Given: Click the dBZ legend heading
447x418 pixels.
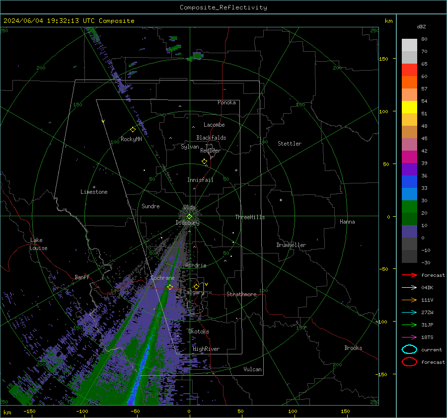Looking at the screenshot, I should 421,26.
